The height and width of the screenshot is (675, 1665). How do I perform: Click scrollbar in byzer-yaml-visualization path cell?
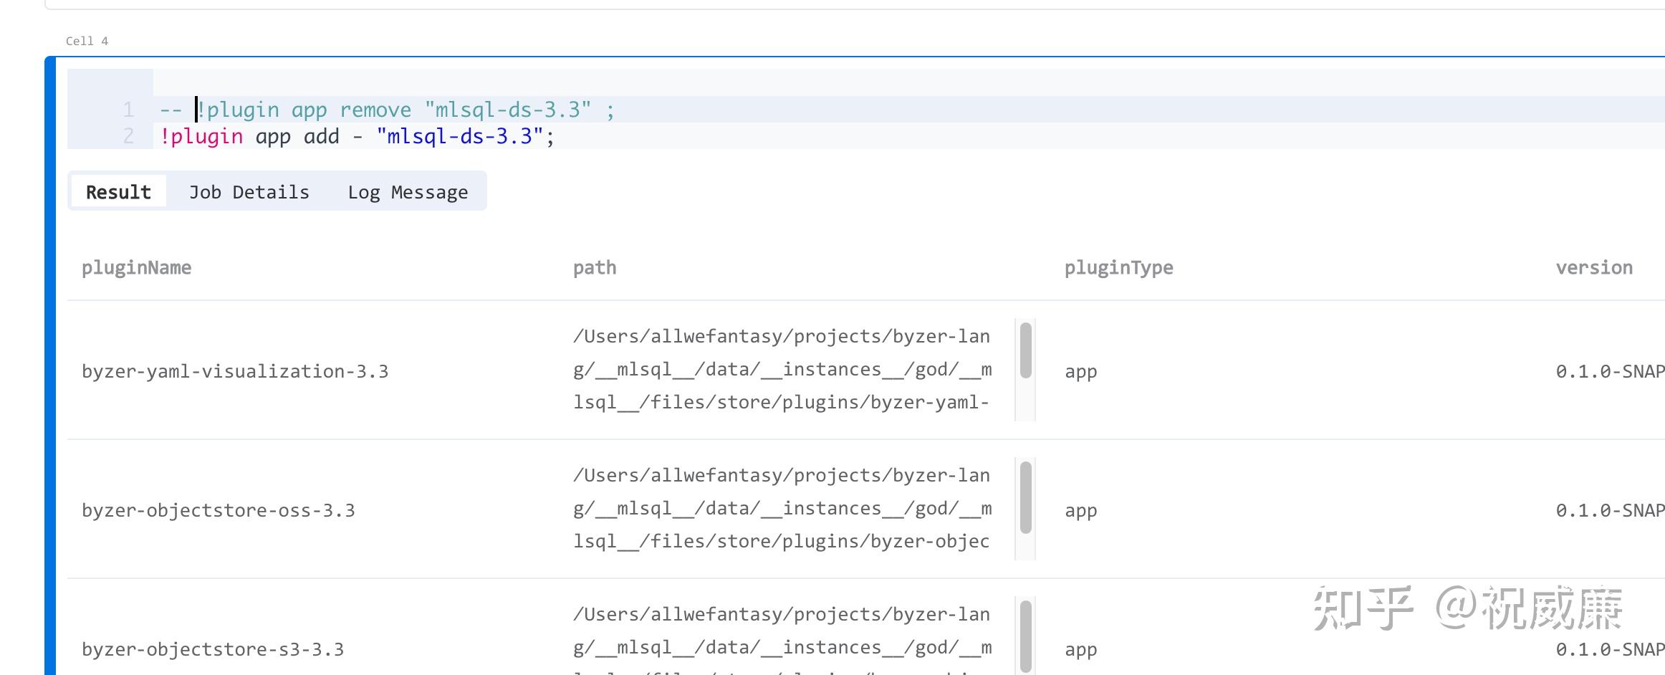(x=1026, y=351)
